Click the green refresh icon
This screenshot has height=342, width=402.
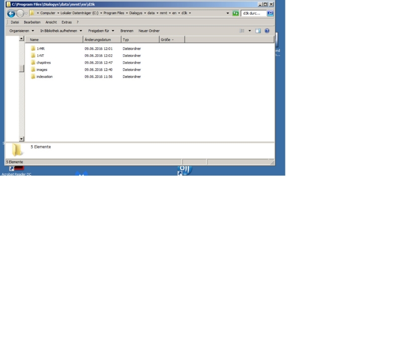tap(236, 13)
